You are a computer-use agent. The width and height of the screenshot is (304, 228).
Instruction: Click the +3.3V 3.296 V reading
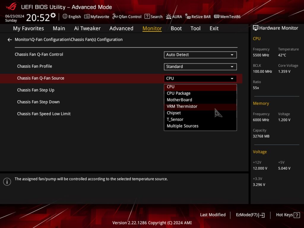(x=259, y=185)
